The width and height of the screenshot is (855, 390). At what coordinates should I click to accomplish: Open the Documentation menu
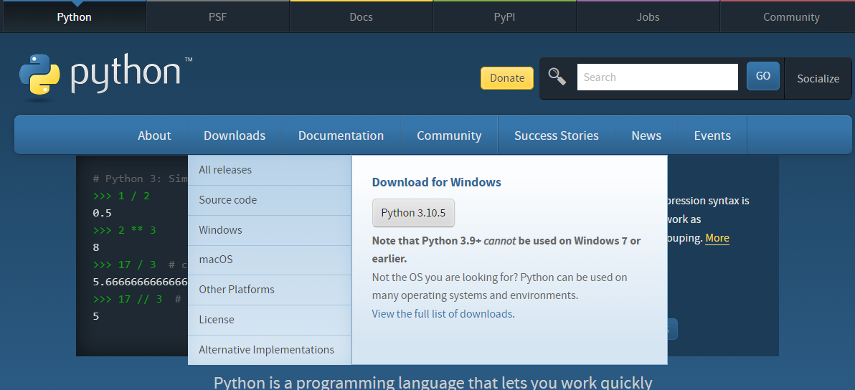click(341, 135)
